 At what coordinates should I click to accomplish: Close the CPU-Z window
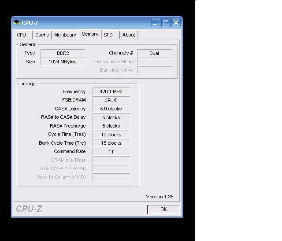point(176,23)
